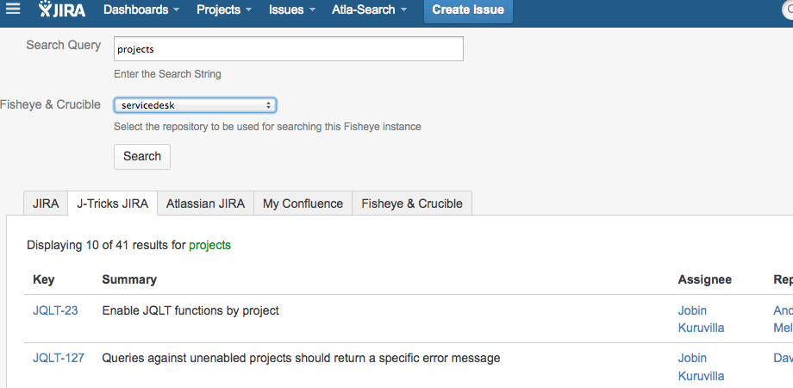Open the Atla-Search menu

coord(369,9)
